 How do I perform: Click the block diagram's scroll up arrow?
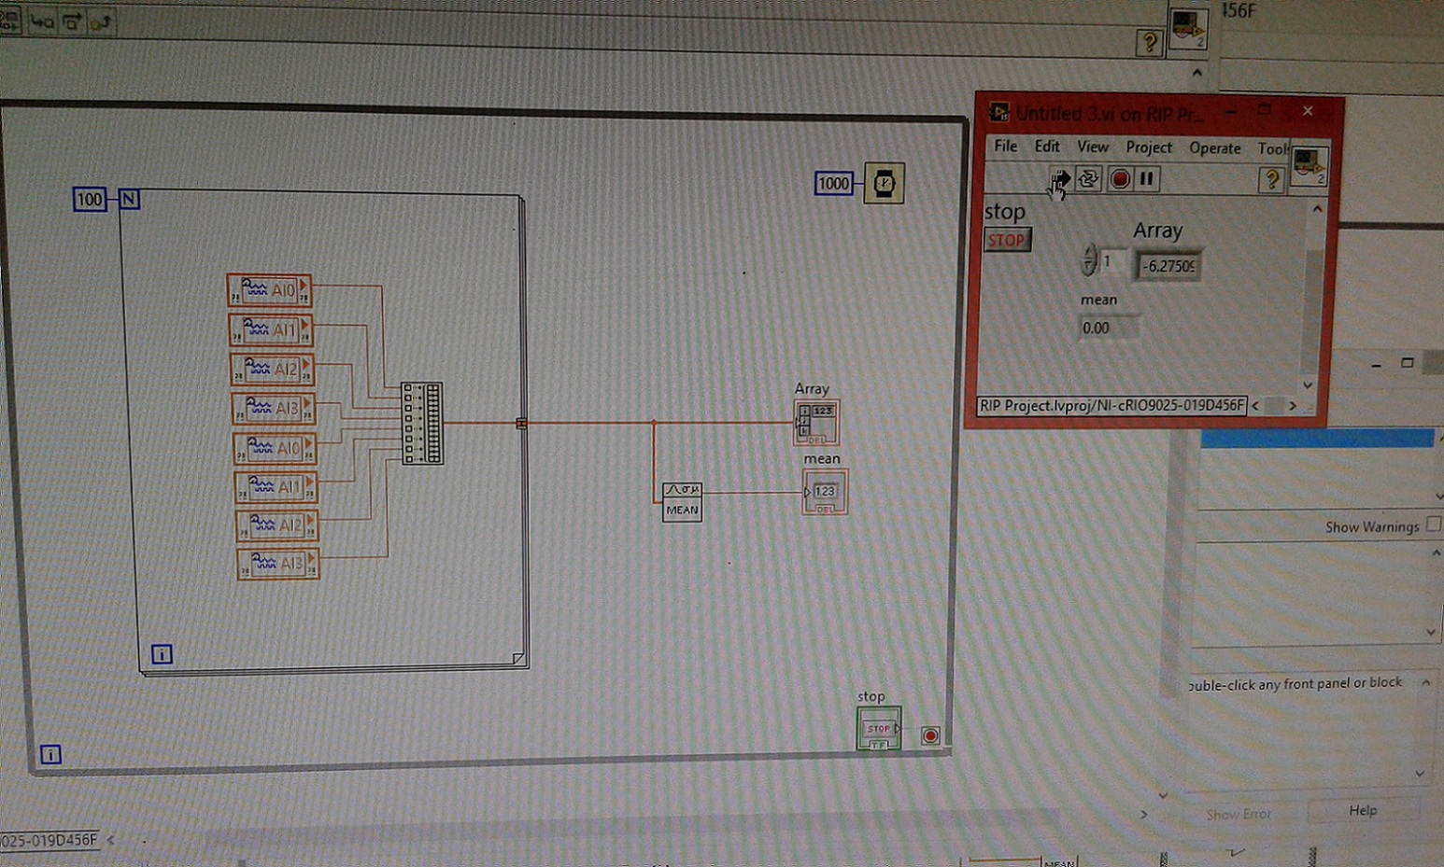pos(1196,72)
